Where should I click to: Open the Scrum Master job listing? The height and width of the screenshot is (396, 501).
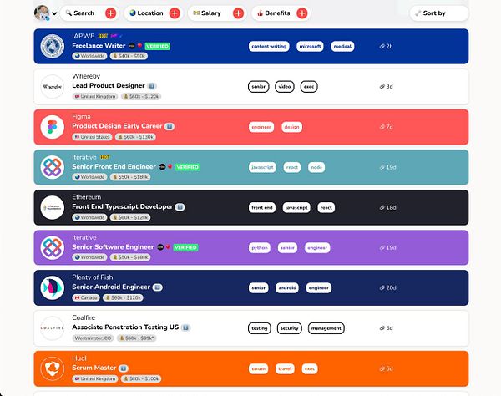(x=94, y=368)
